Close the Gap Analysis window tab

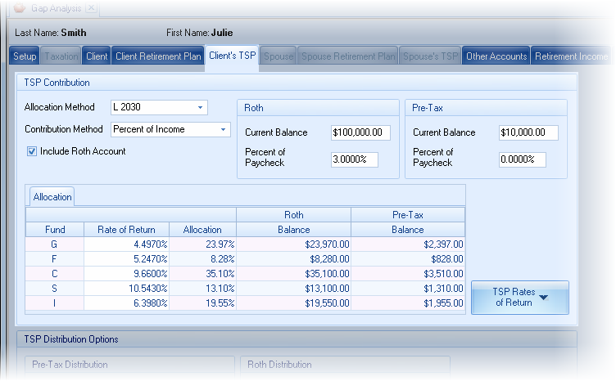[91, 7]
